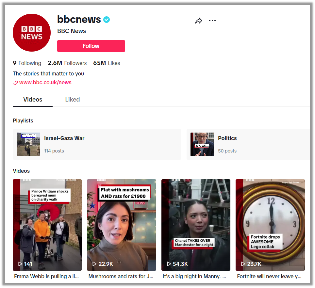Play the Fortnite Lego collab video

click(270, 225)
